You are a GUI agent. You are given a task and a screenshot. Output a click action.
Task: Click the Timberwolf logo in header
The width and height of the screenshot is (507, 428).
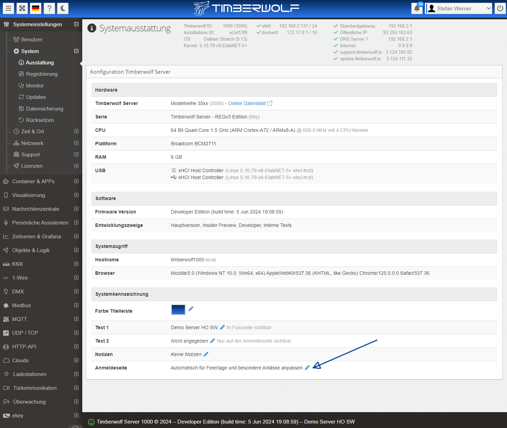click(246, 8)
